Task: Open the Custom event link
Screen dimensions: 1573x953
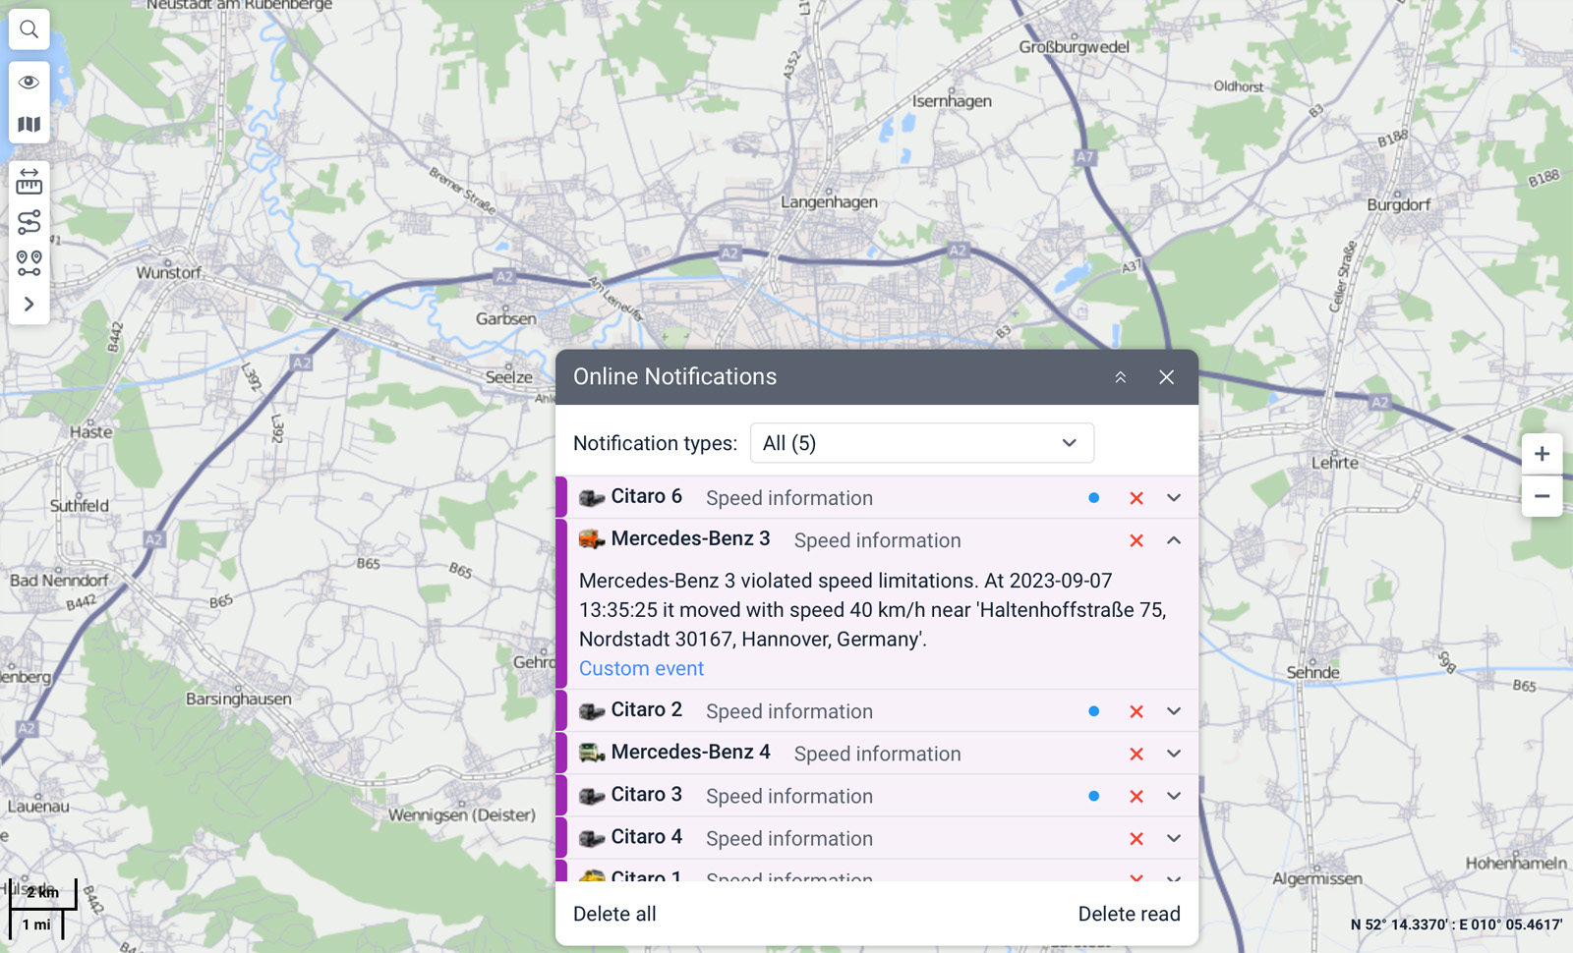Action: [x=641, y=668]
